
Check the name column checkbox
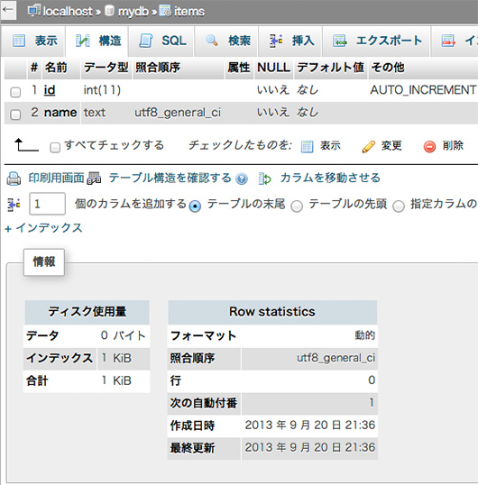[15, 114]
